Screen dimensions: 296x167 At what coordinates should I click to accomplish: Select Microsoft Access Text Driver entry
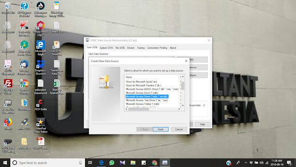coord(147,100)
